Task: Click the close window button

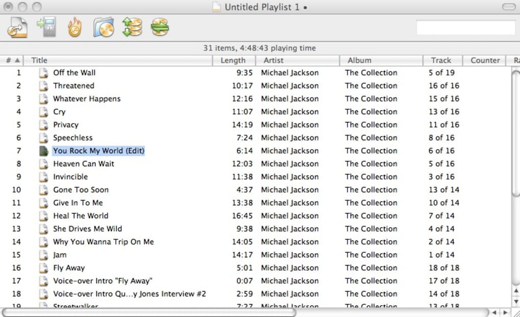Action: 8,7
